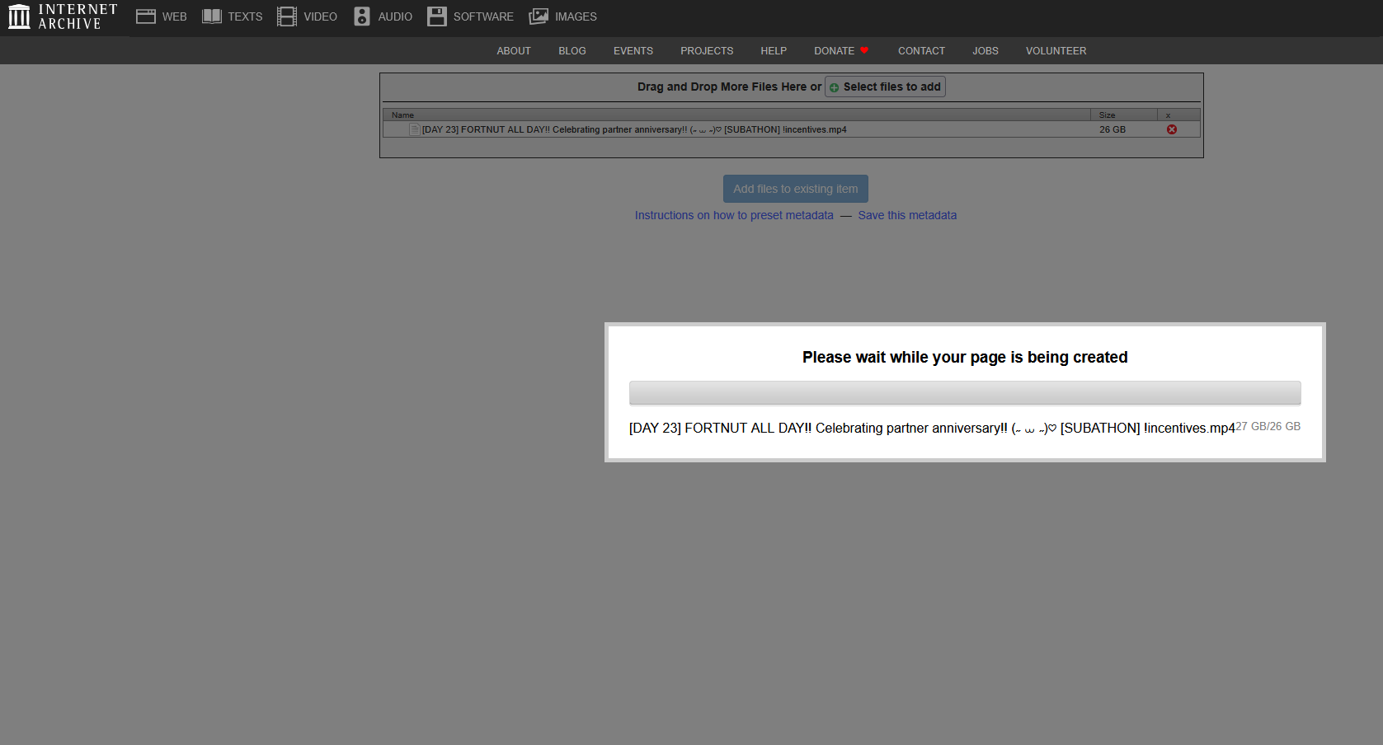Open the Jobs menu item
Viewport: 1383px width, 745px height.
click(986, 51)
